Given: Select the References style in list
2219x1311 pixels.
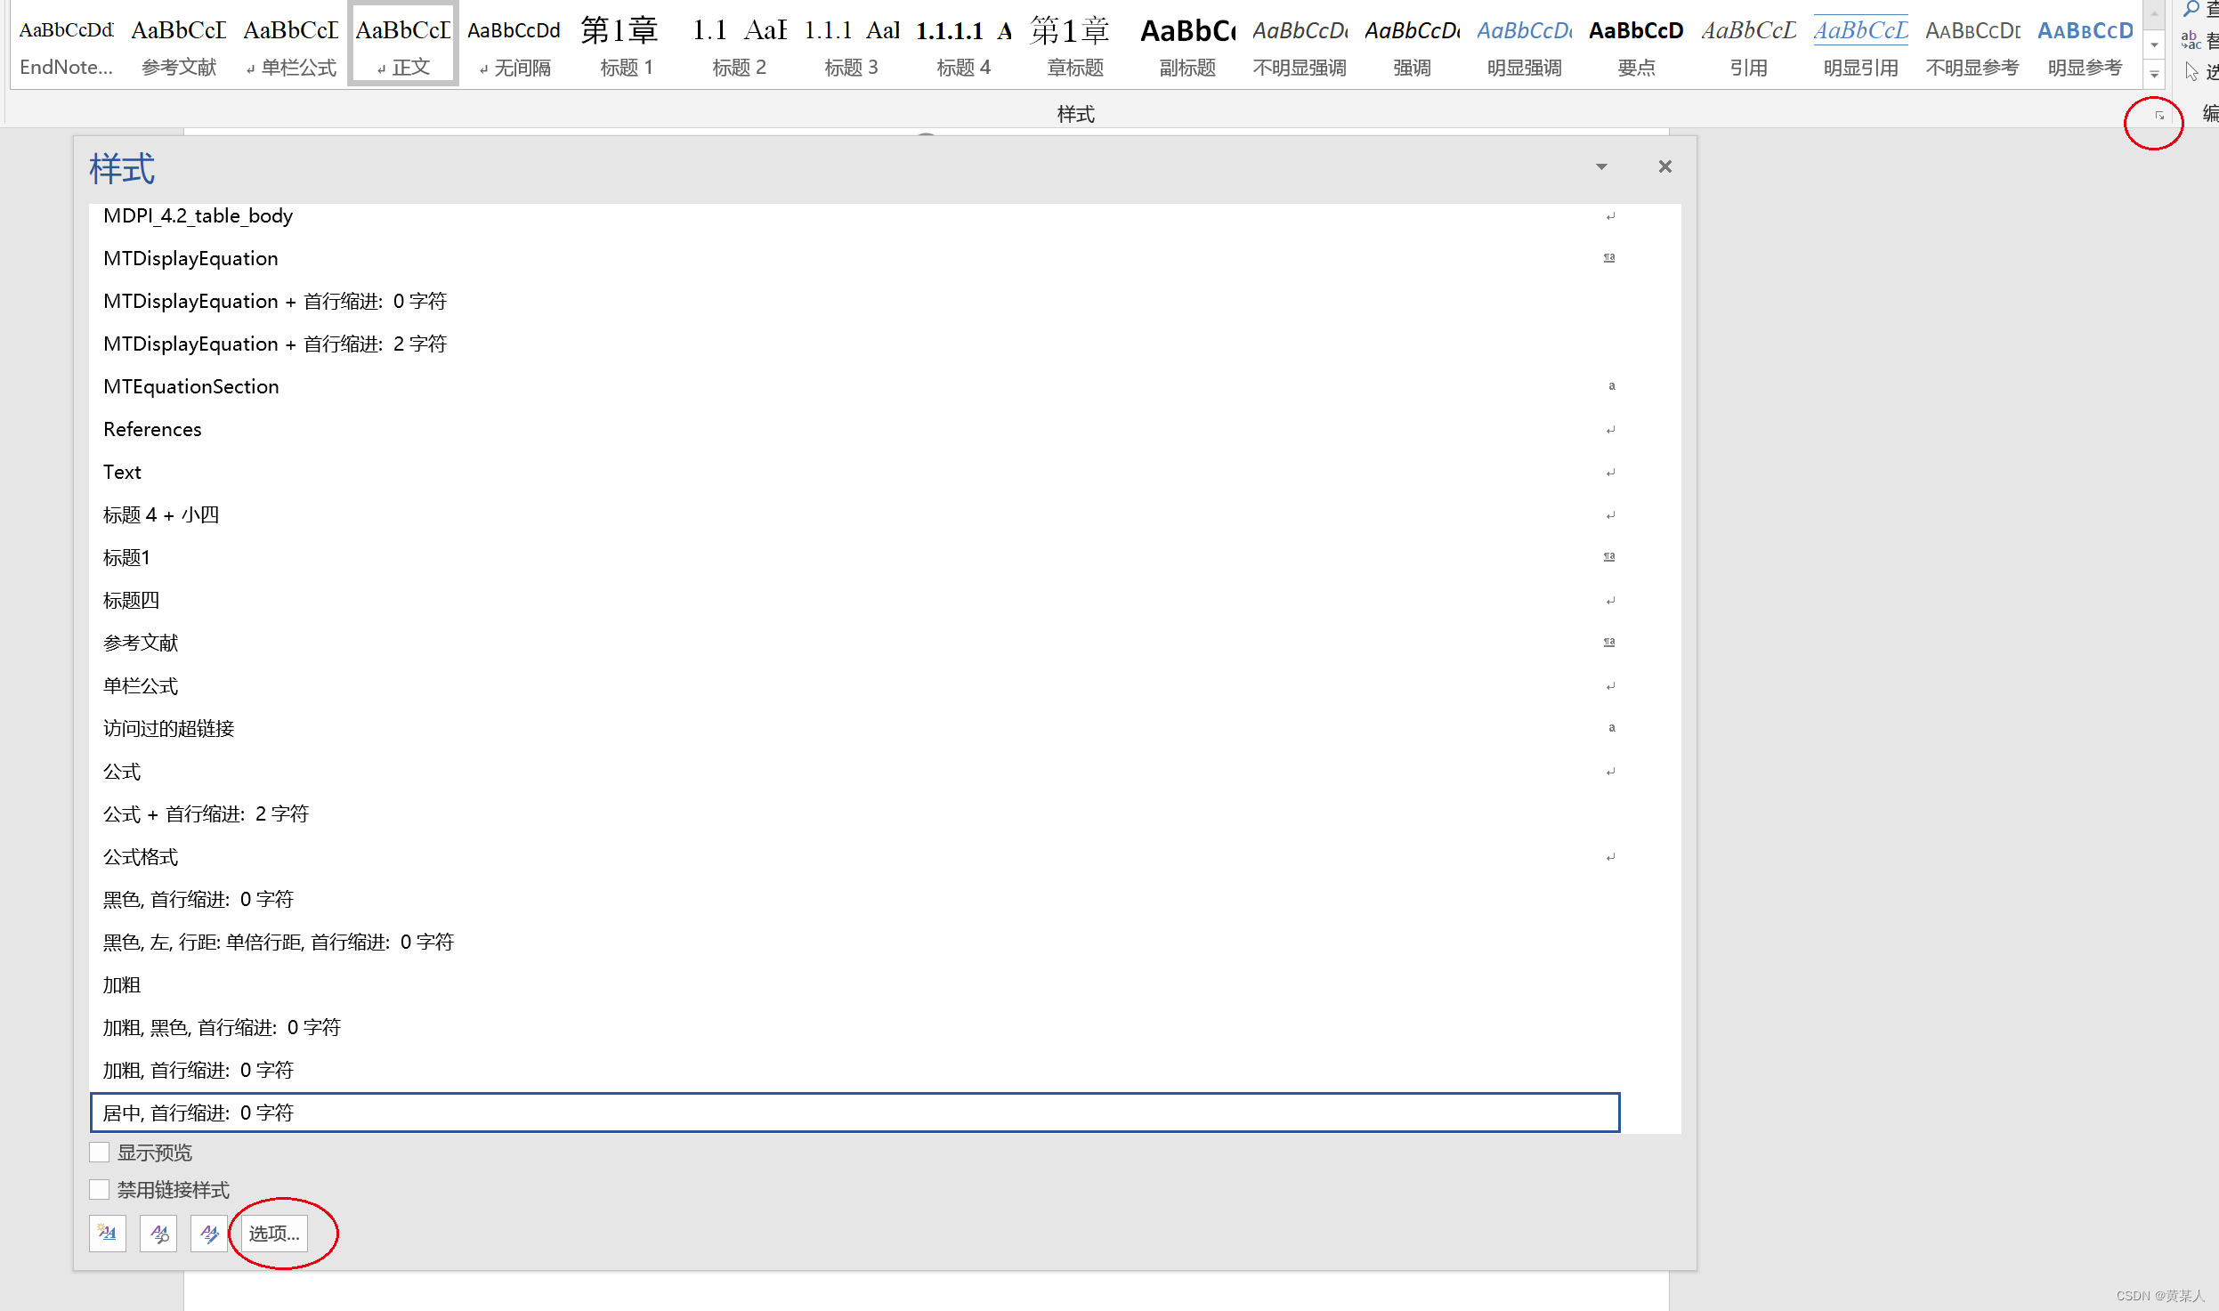Looking at the screenshot, I should (x=152, y=429).
